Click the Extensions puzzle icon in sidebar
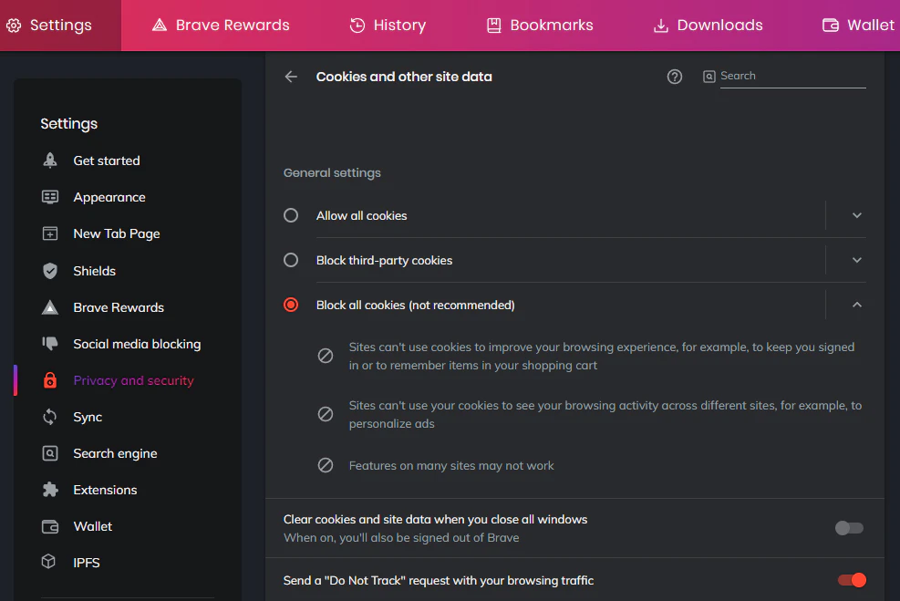Image resolution: width=900 pixels, height=601 pixels. [x=50, y=490]
